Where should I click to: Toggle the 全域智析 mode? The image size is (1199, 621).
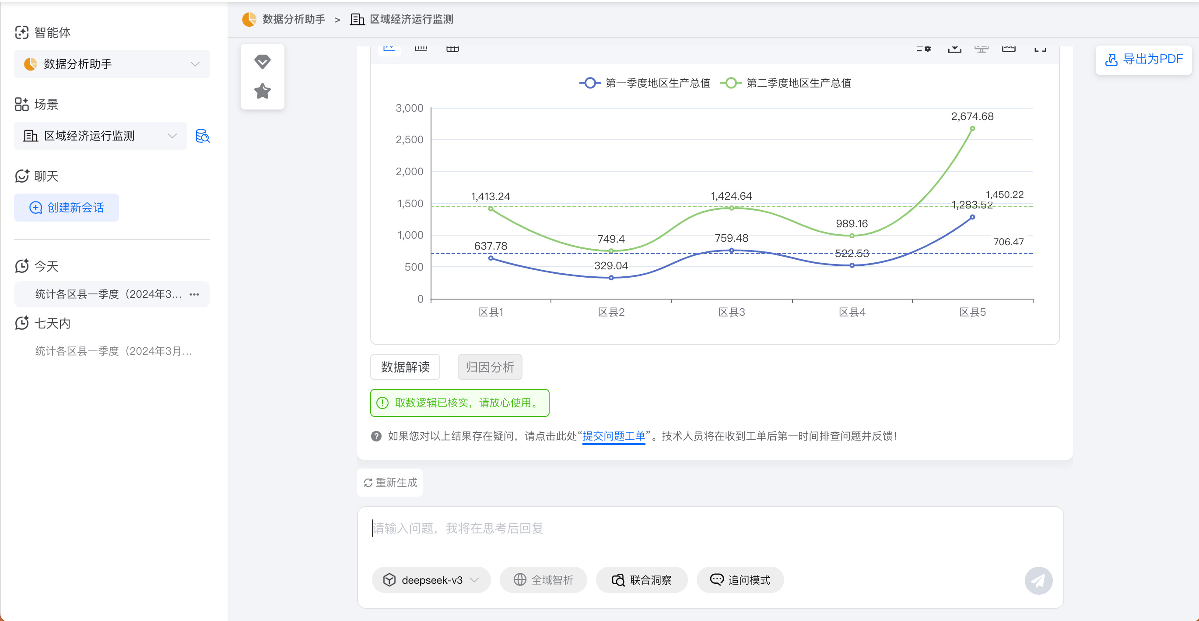coord(543,580)
